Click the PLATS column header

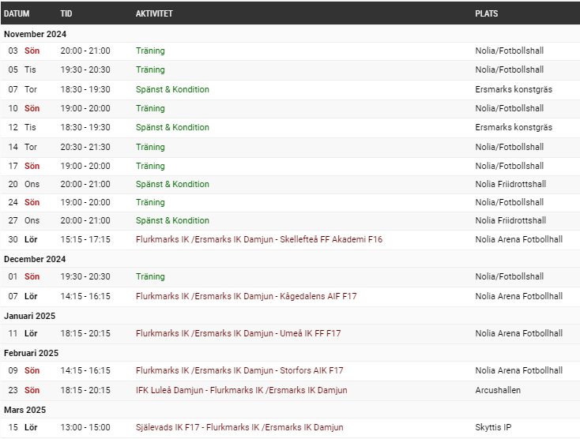click(x=487, y=13)
